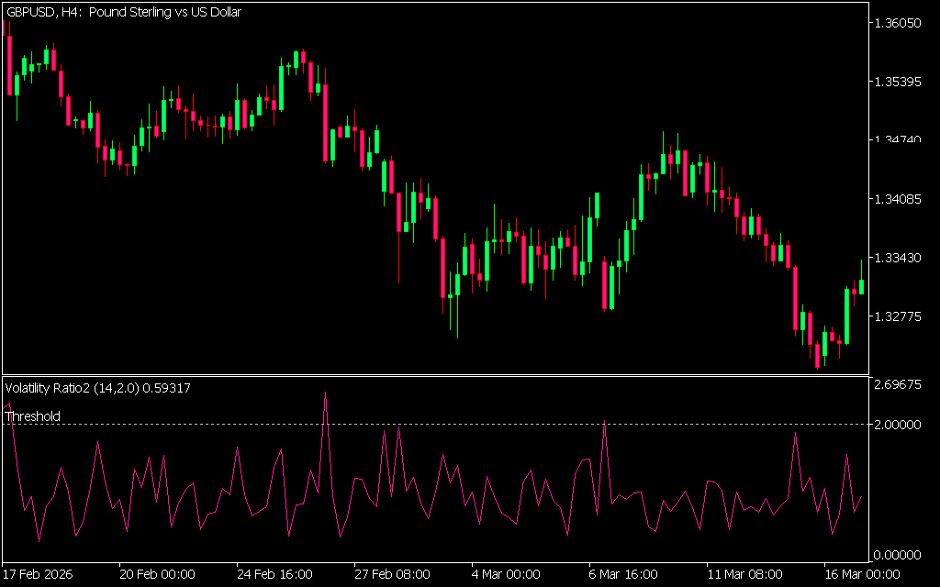Select the 20 Feb 00:00 time marker
The image size is (940, 587).
click(157, 574)
